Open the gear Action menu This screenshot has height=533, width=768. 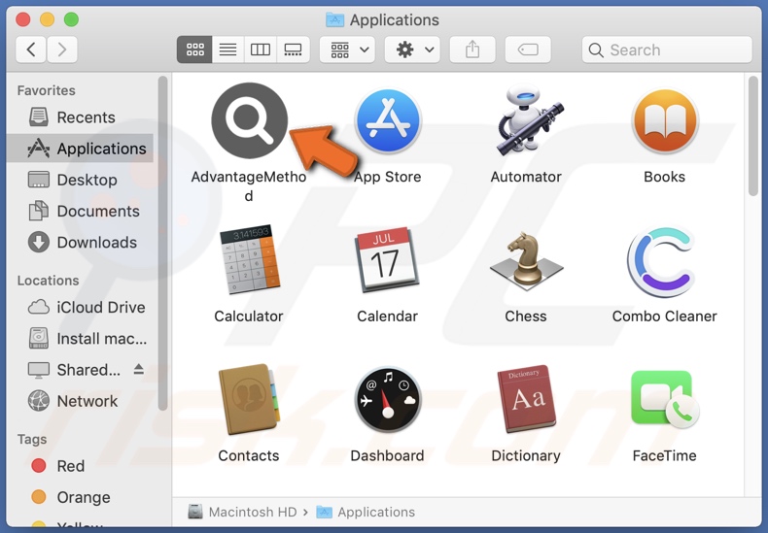[412, 50]
